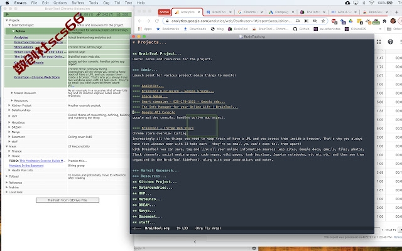Click Chrome's forward navigation arrow
The width and height of the screenshot is (402, 251).
[x=148, y=21]
